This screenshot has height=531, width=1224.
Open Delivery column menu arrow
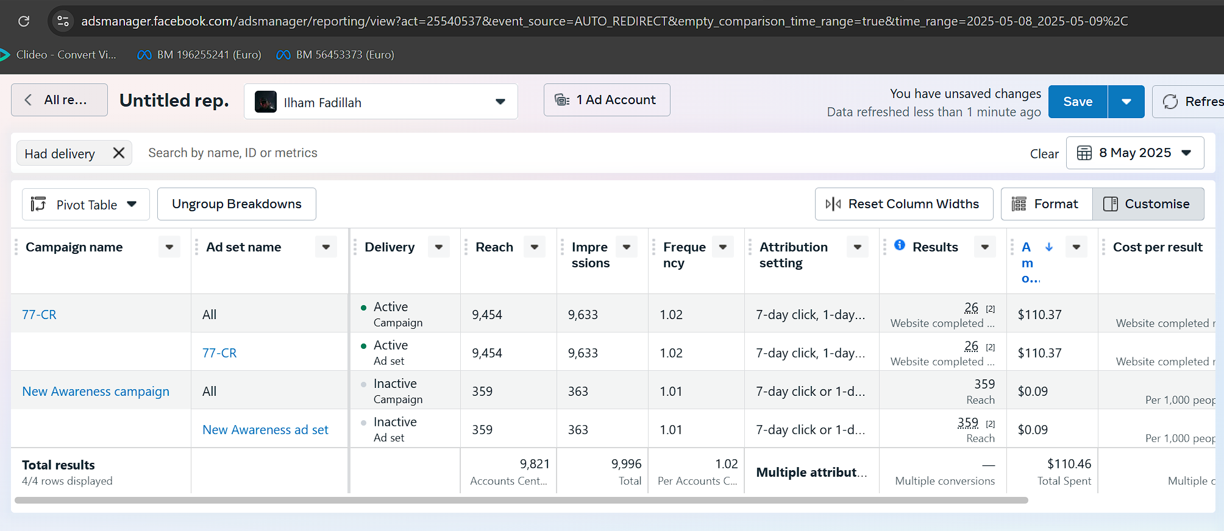pyautogui.click(x=439, y=247)
